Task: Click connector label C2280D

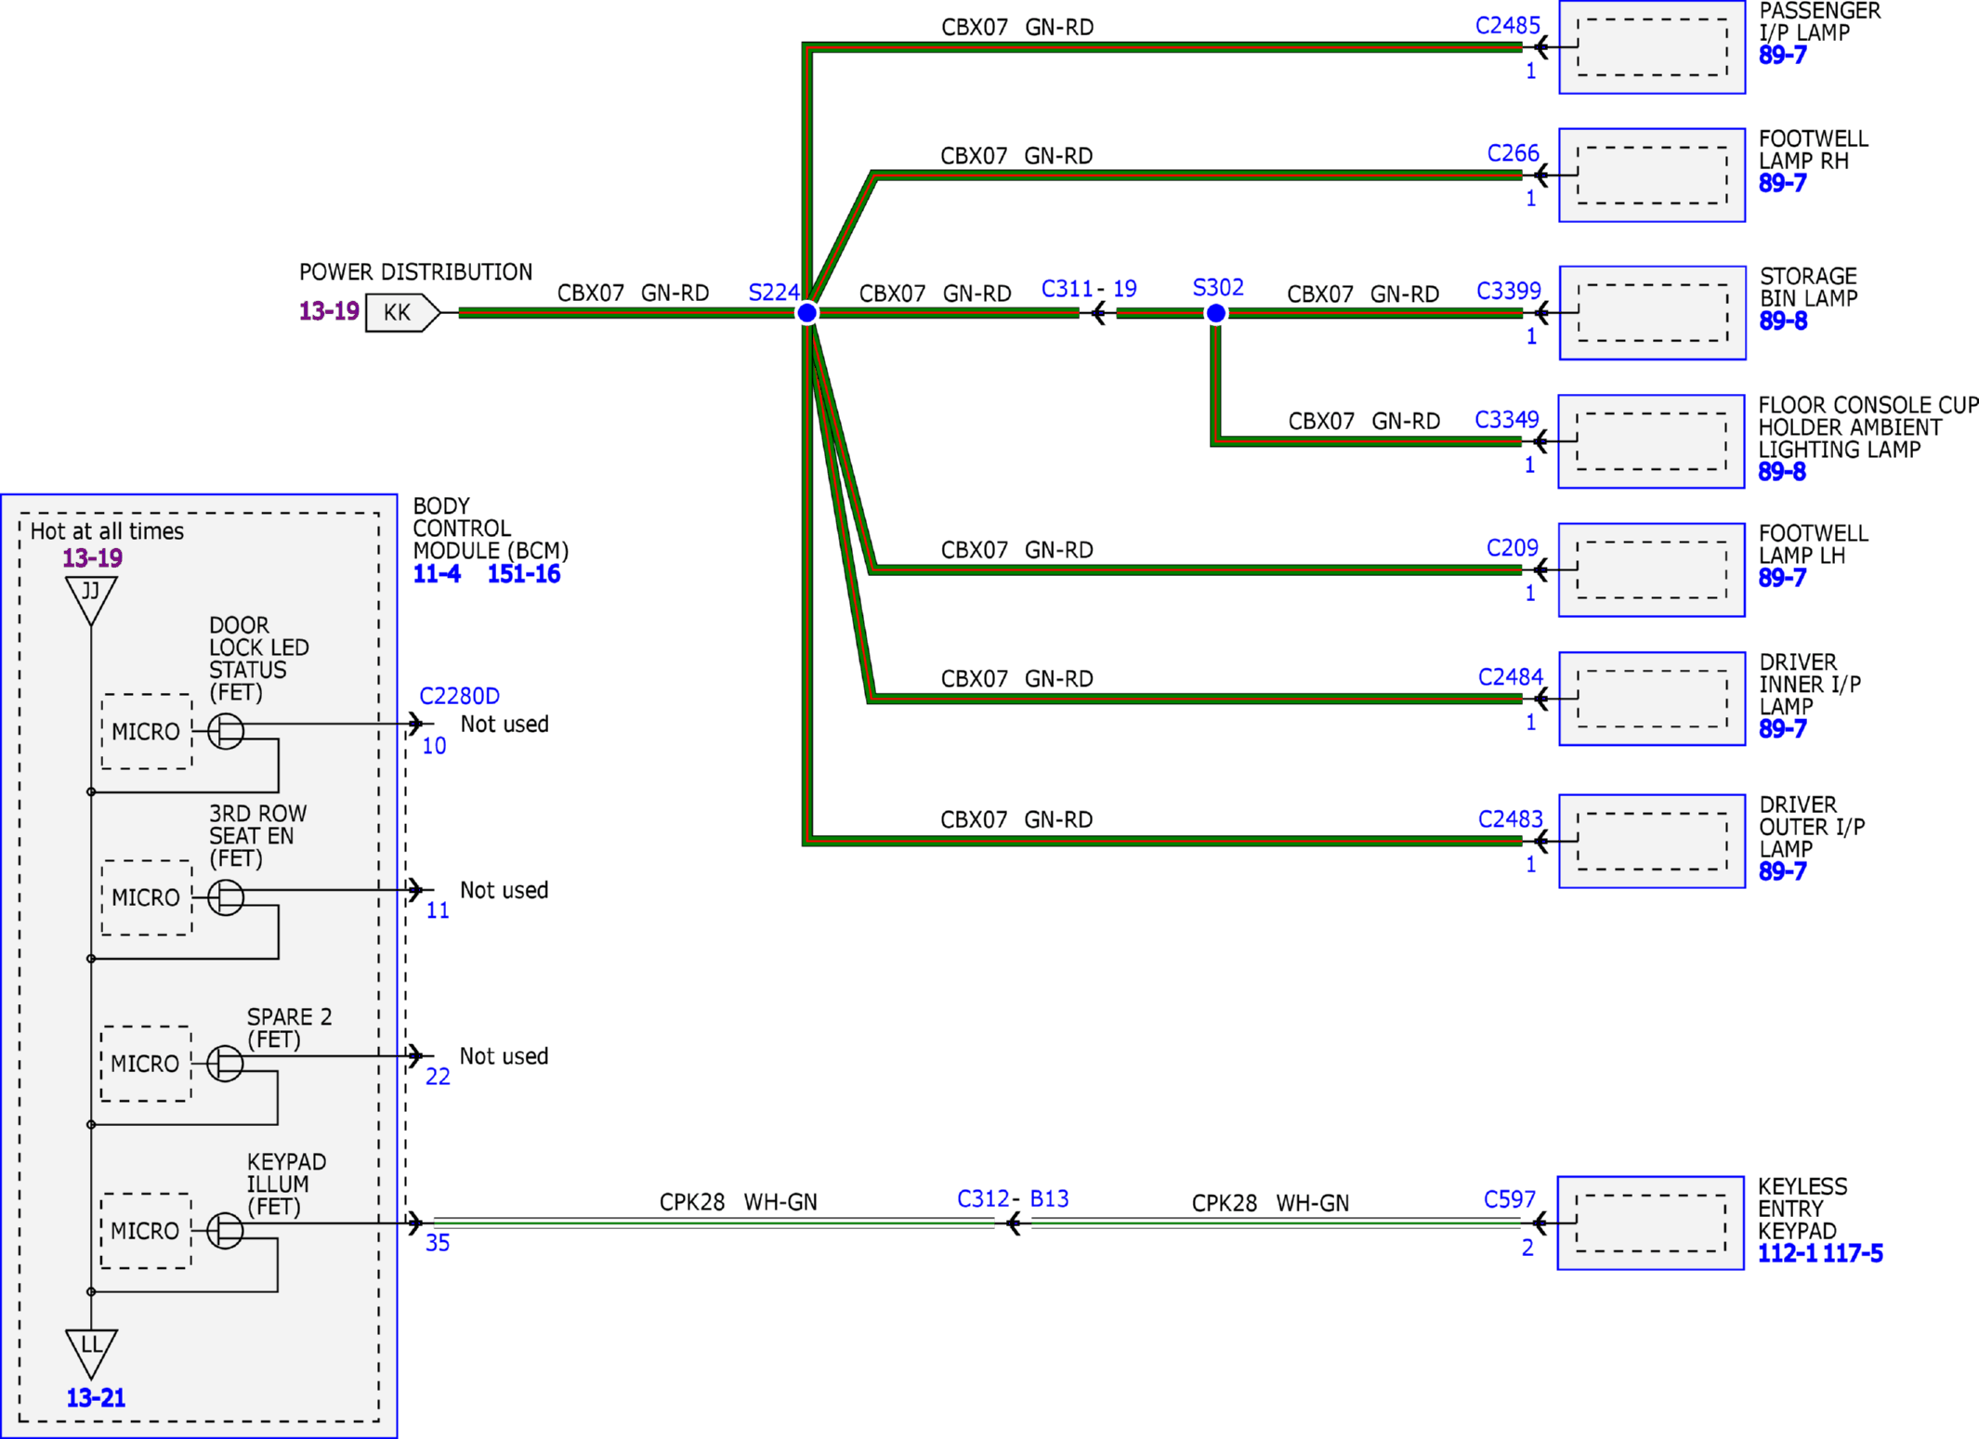Action: point(460,696)
